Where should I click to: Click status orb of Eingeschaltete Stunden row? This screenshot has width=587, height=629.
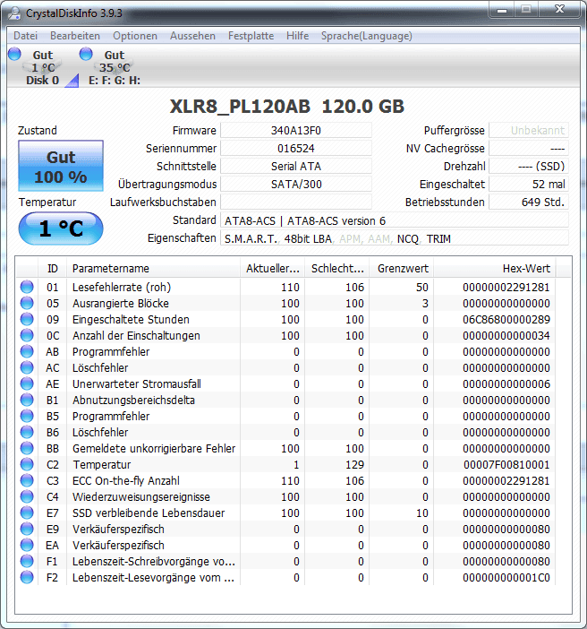coord(27,319)
